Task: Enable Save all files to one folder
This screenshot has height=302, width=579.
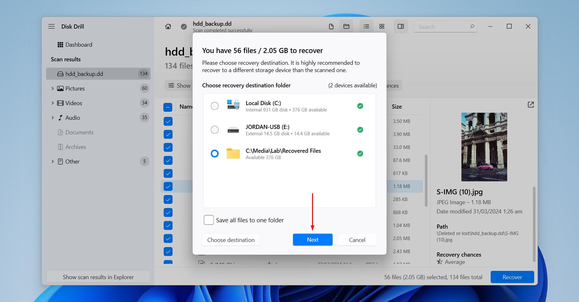Action: point(209,220)
